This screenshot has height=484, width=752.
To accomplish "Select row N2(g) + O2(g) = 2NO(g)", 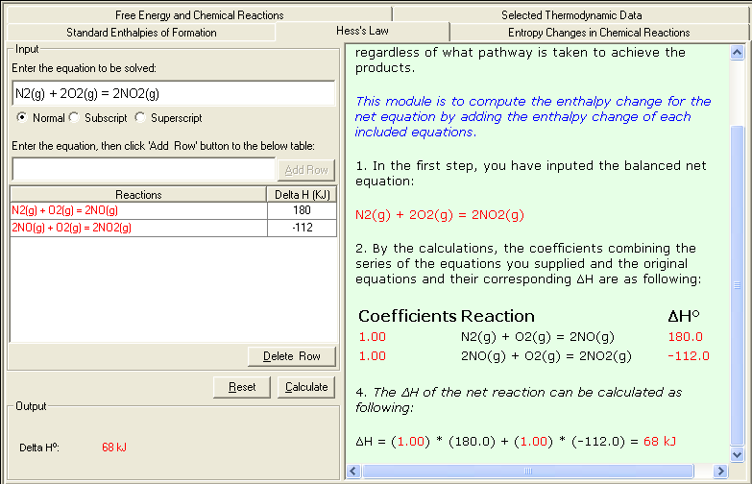I will click(x=138, y=210).
